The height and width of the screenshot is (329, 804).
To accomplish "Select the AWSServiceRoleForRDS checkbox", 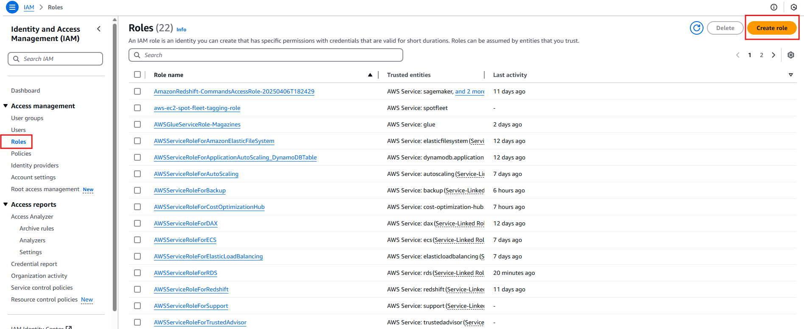I will tap(137, 273).
